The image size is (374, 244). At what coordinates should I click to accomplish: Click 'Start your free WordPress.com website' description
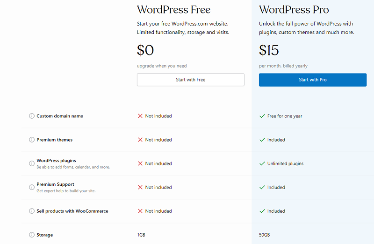pos(183,28)
